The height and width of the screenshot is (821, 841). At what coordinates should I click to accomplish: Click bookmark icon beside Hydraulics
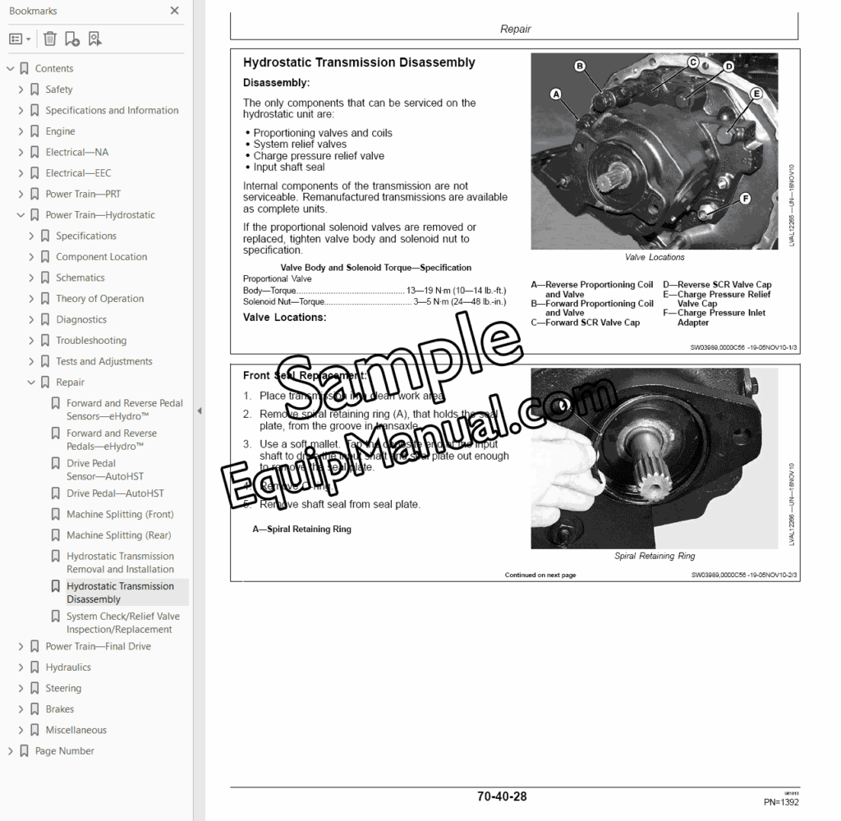(34, 667)
